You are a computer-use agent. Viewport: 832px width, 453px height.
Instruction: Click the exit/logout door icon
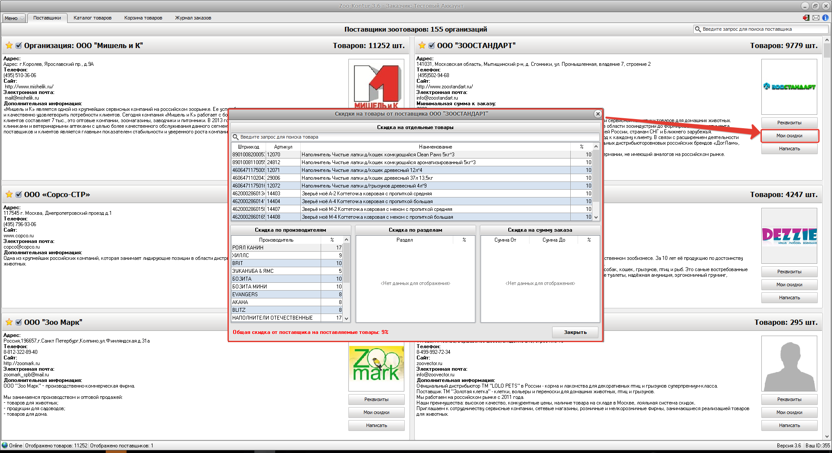tap(806, 18)
